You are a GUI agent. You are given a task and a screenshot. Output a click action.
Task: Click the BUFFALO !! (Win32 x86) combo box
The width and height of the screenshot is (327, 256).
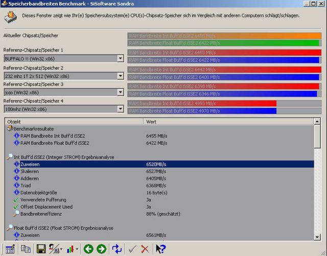coord(64,59)
